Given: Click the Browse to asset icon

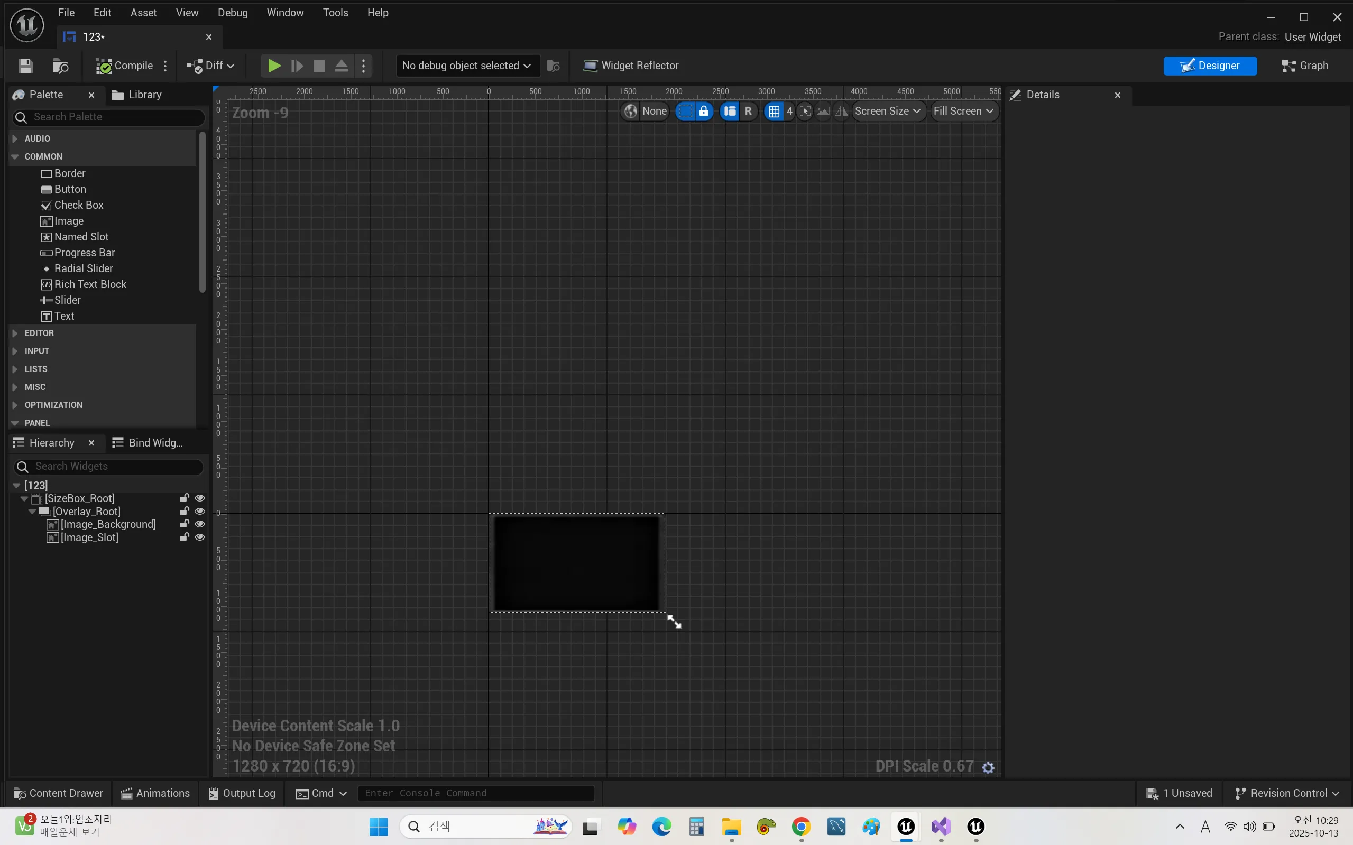Looking at the screenshot, I should click(x=60, y=66).
